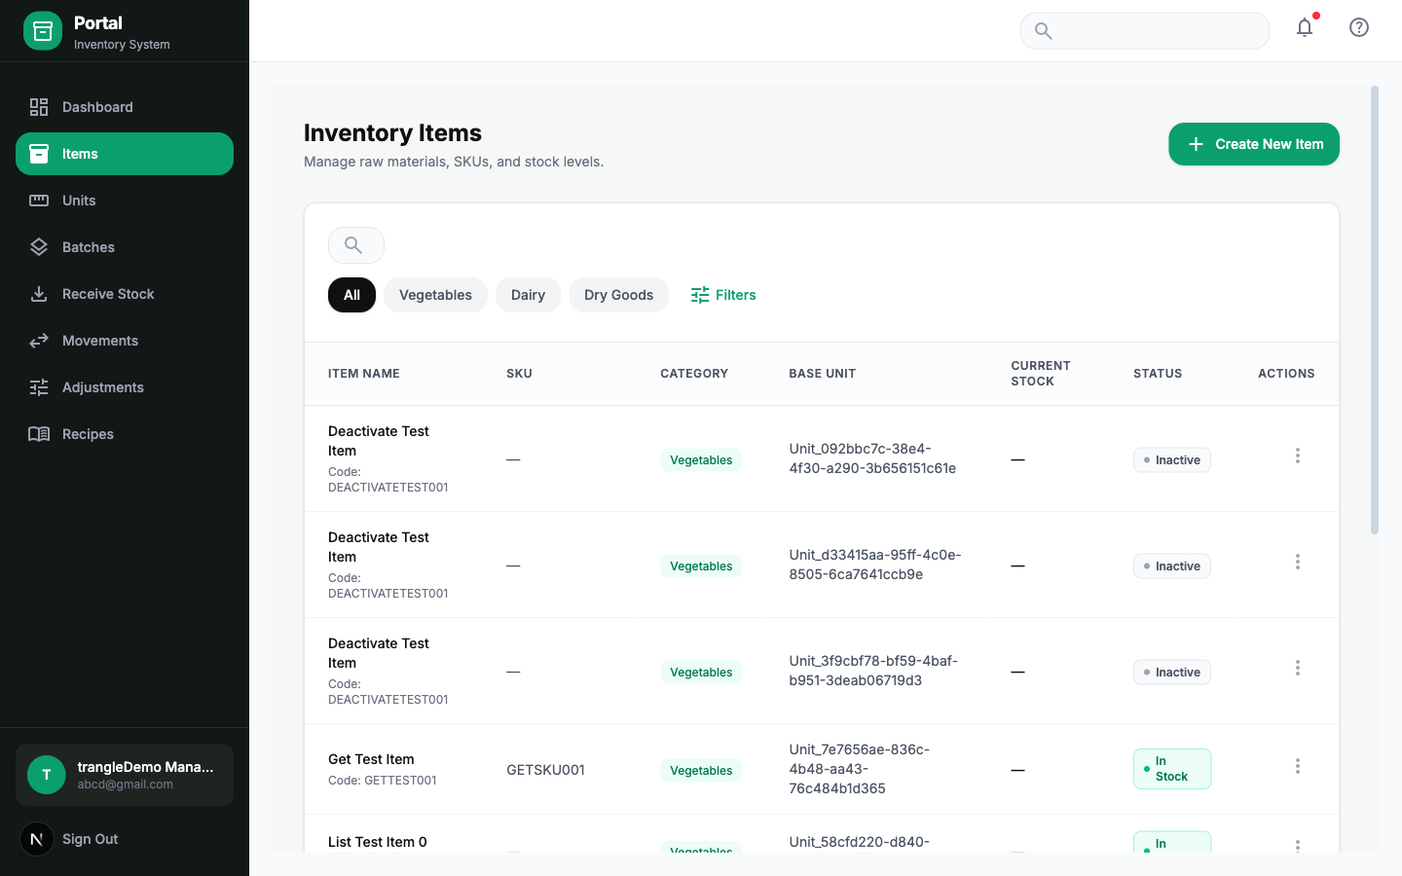1402x876 pixels.
Task: Open the Filters options
Action: point(723,295)
